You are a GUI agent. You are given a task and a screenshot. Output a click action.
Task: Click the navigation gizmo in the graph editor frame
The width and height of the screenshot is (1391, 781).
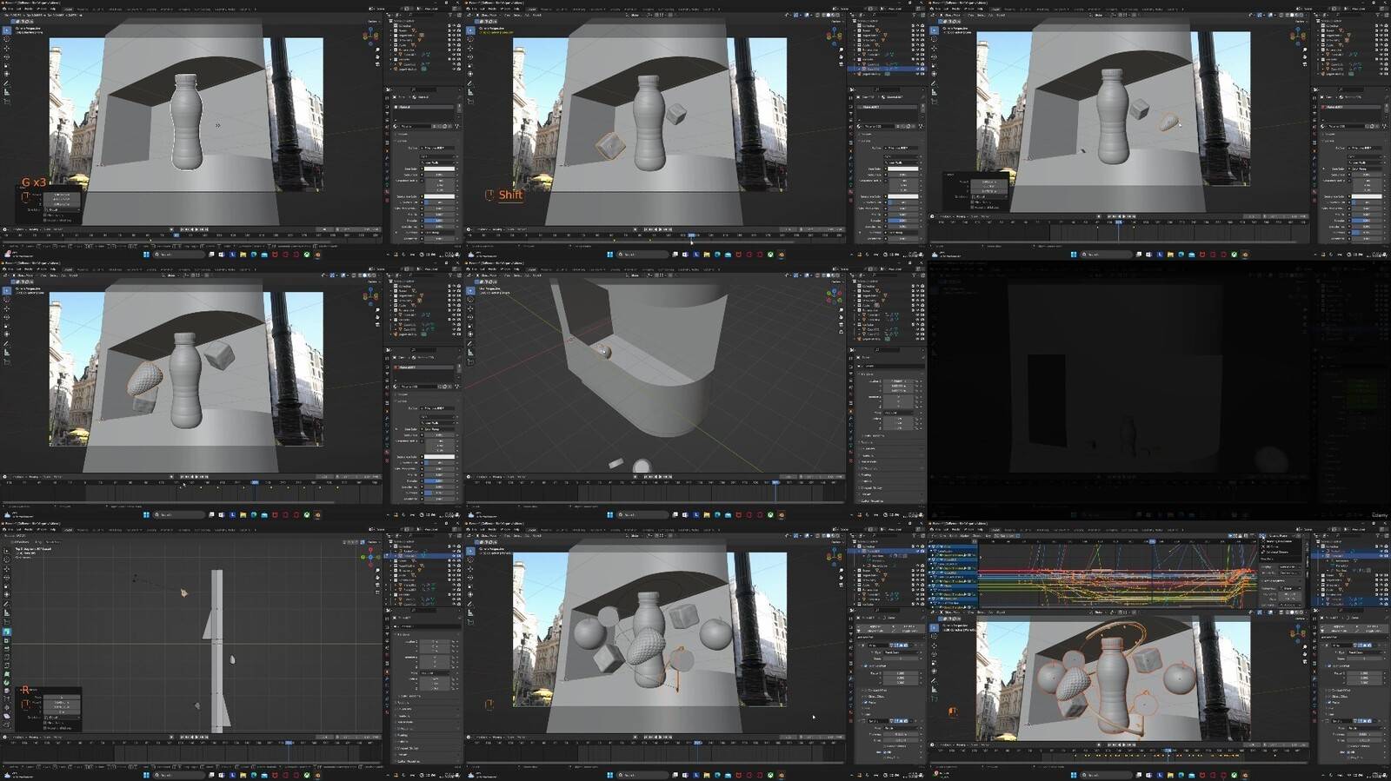1298,634
